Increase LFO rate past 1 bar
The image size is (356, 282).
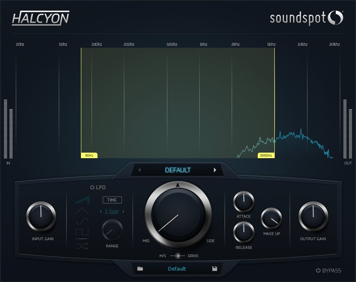(x=124, y=212)
